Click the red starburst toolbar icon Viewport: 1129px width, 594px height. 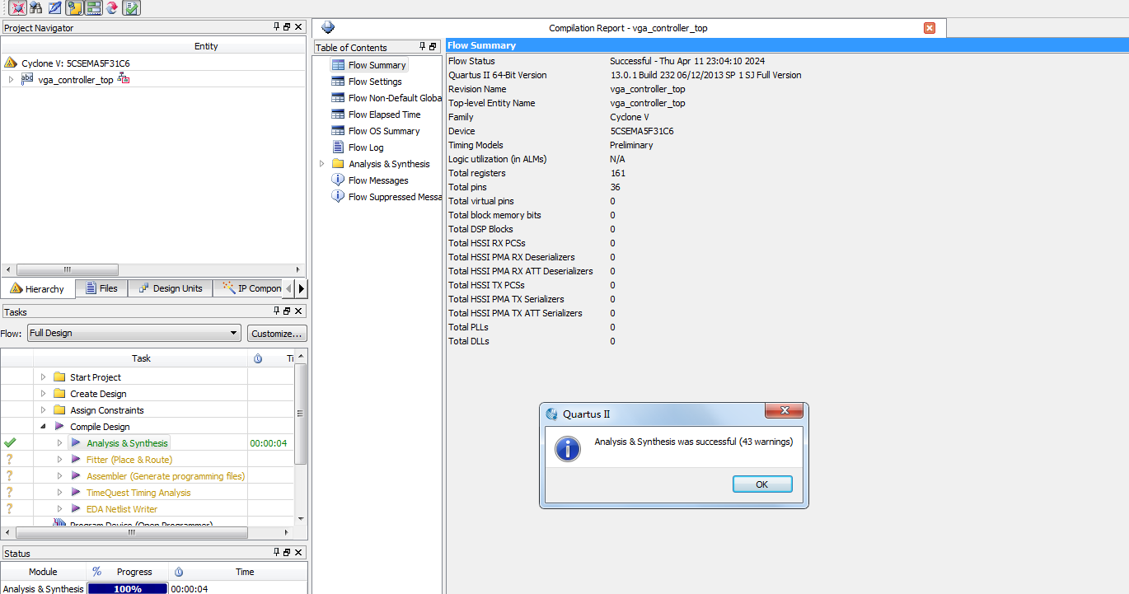pos(16,8)
